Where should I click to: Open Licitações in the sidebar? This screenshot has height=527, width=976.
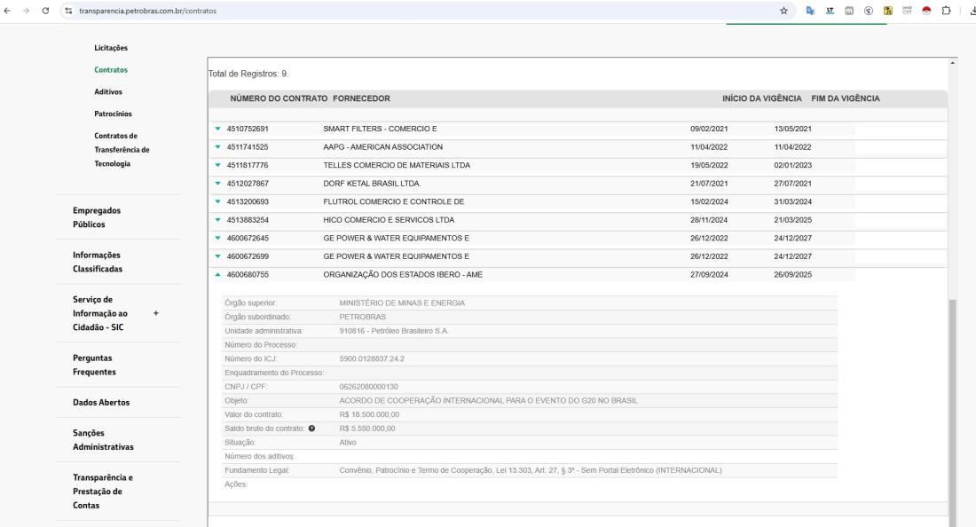pos(111,48)
